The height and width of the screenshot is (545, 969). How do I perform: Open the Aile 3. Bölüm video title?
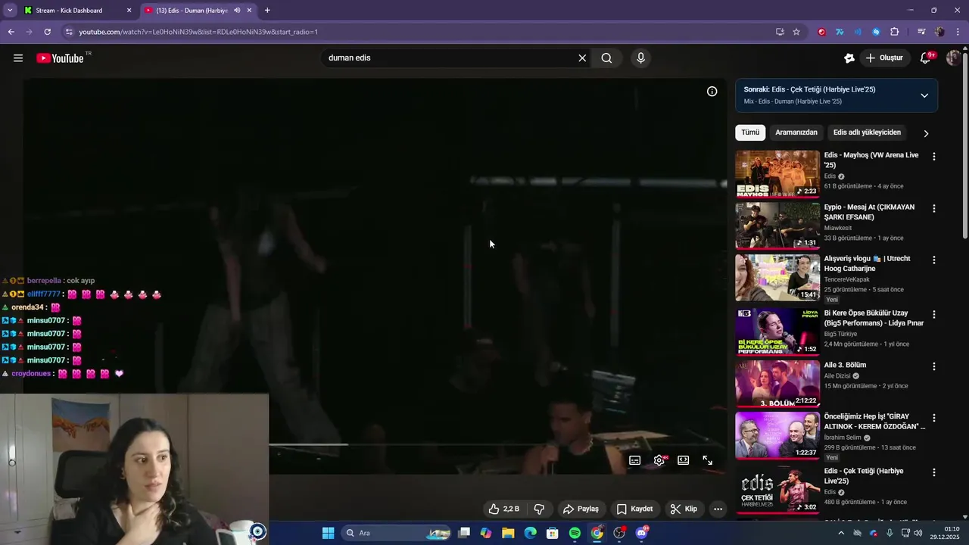tap(845, 365)
